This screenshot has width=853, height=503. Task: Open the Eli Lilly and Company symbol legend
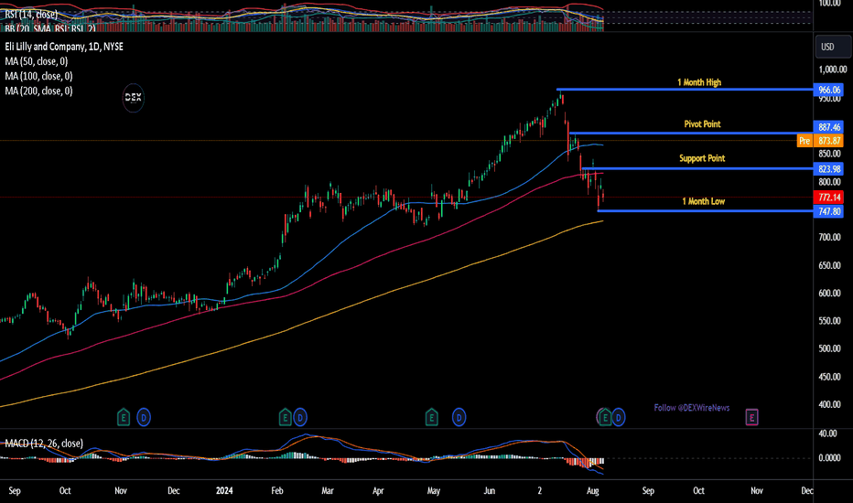click(64, 47)
